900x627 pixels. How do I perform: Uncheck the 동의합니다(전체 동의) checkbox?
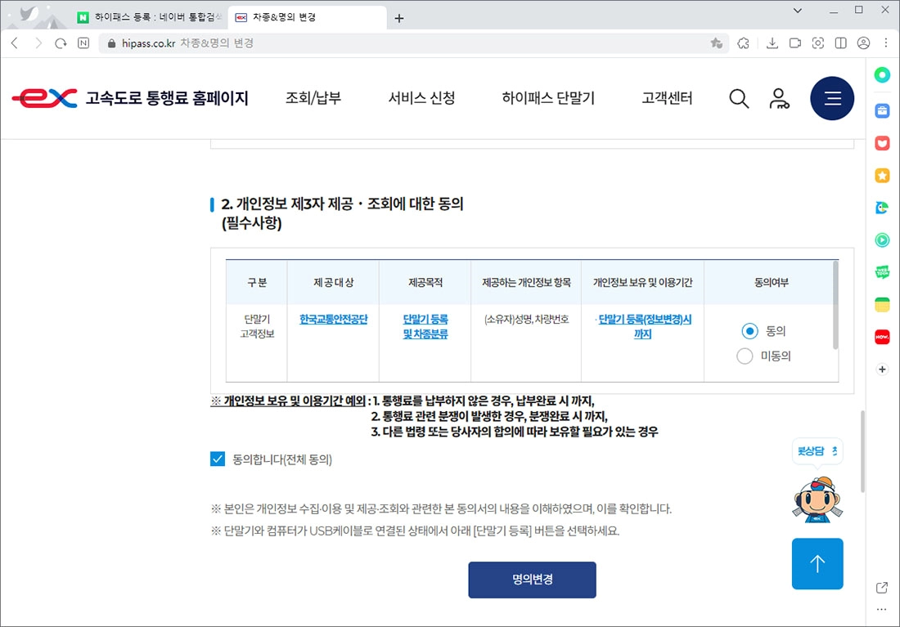(216, 459)
